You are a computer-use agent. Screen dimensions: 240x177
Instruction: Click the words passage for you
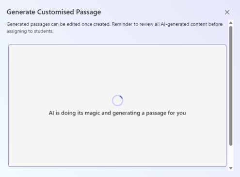(166, 113)
